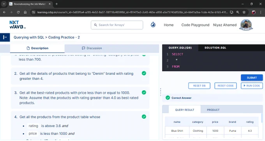This screenshot has width=265, height=141.
Task: Click the SELECT line in code editor
Action: coord(177,54)
